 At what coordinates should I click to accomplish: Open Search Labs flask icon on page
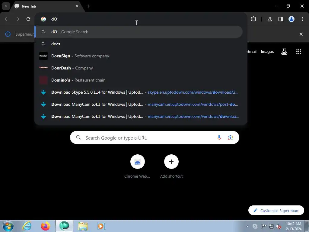[x=284, y=51]
